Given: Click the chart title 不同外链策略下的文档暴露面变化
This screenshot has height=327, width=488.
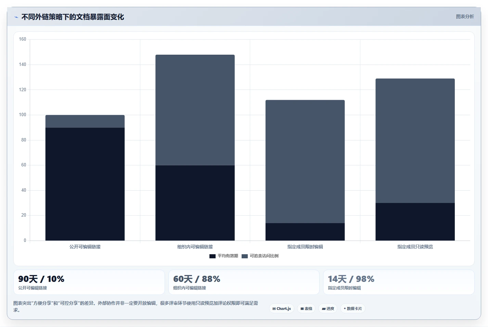Looking at the screenshot, I should click(73, 17).
